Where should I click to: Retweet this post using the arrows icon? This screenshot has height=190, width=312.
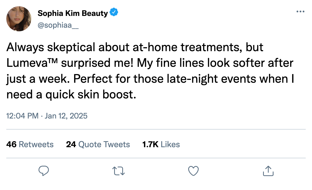(x=119, y=171)
